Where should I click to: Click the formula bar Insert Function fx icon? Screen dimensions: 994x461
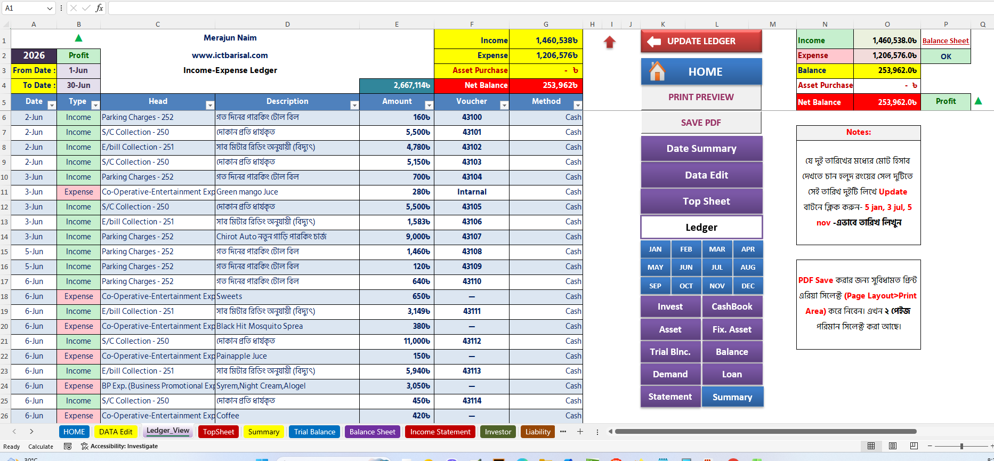coord(99,8)
